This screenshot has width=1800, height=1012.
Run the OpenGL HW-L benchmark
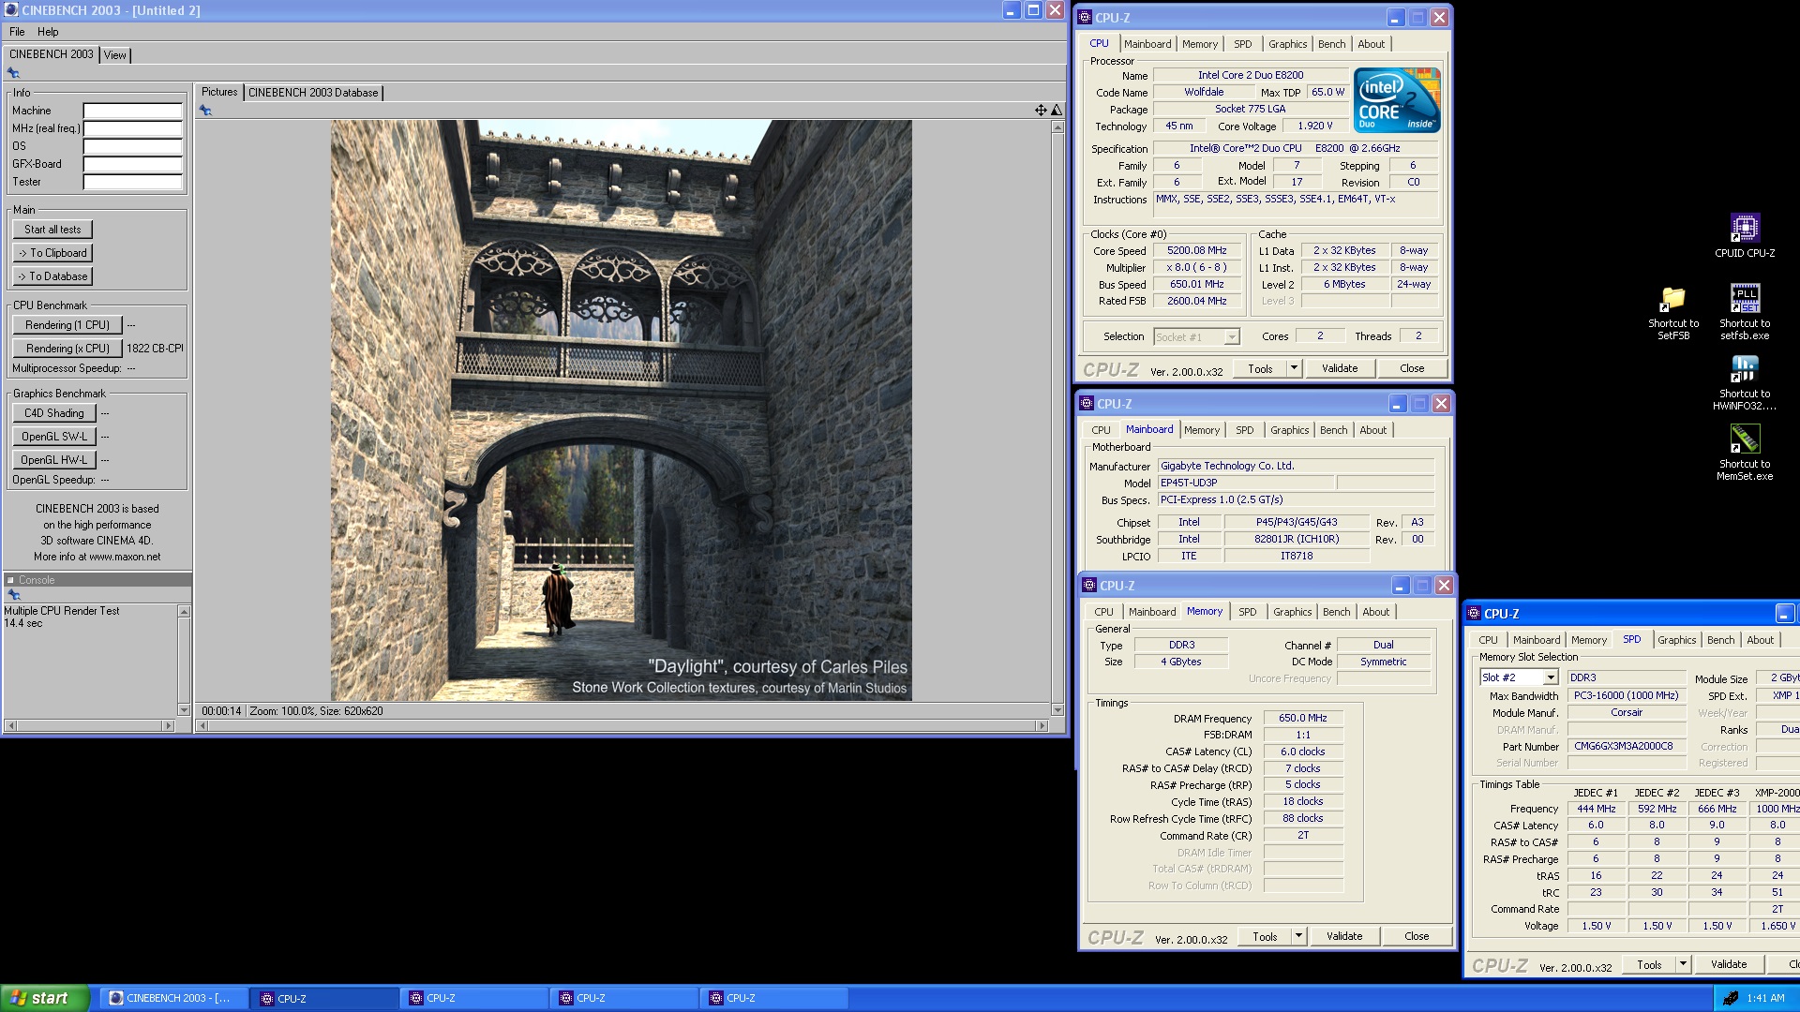click(54, 460)
